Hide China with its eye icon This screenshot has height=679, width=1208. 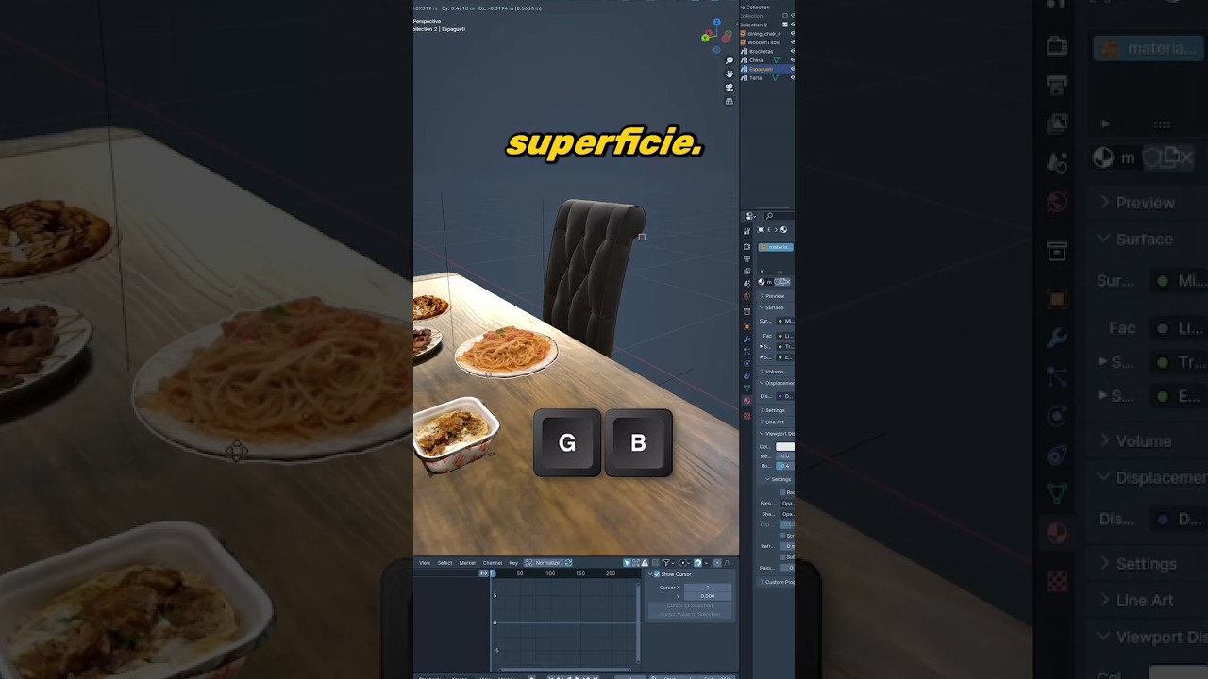click(x=793, y=60)
